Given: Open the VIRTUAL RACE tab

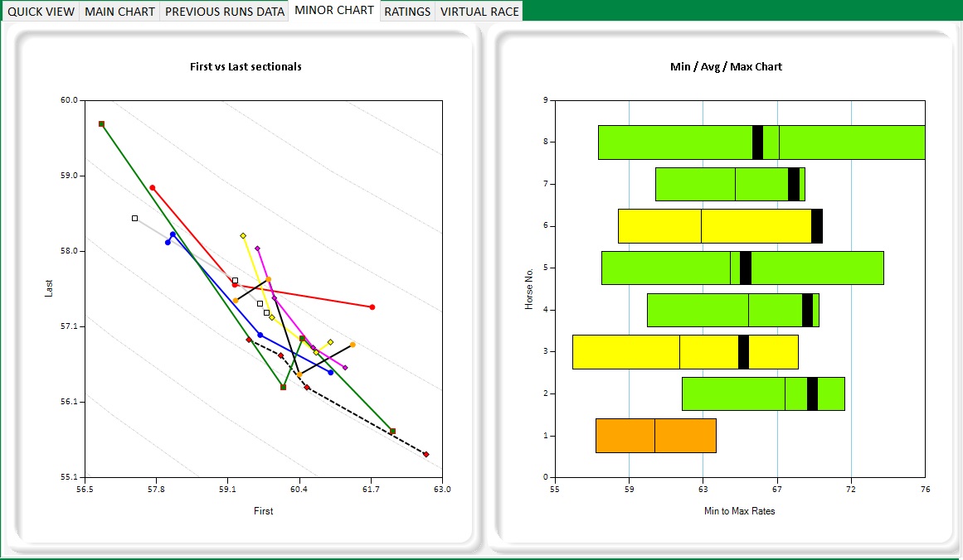Looking at the screenshot, I should 479,12.
